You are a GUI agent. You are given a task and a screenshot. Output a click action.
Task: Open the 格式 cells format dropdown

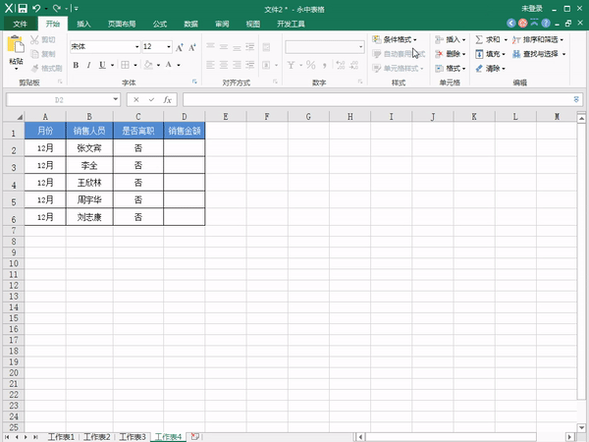(451, 68)
